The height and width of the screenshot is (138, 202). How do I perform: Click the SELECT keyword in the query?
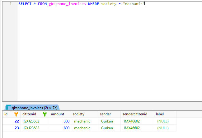coord(25,4)
